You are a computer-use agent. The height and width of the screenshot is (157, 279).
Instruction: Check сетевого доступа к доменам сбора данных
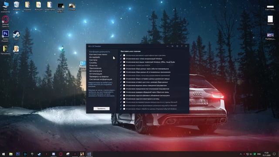pos(124,82)
